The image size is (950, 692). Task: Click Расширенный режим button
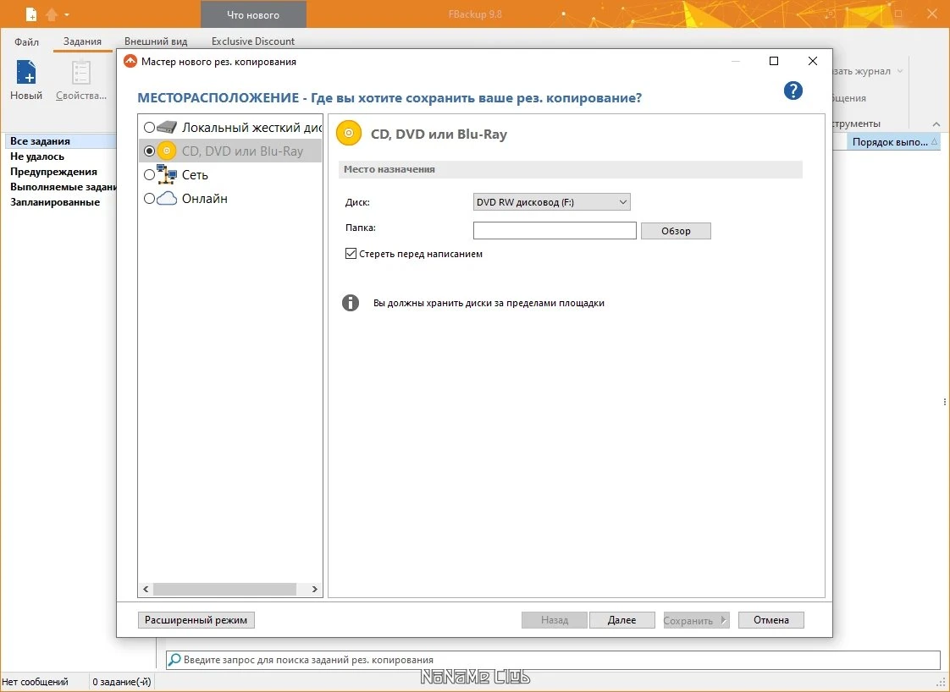tap(196, 620)
